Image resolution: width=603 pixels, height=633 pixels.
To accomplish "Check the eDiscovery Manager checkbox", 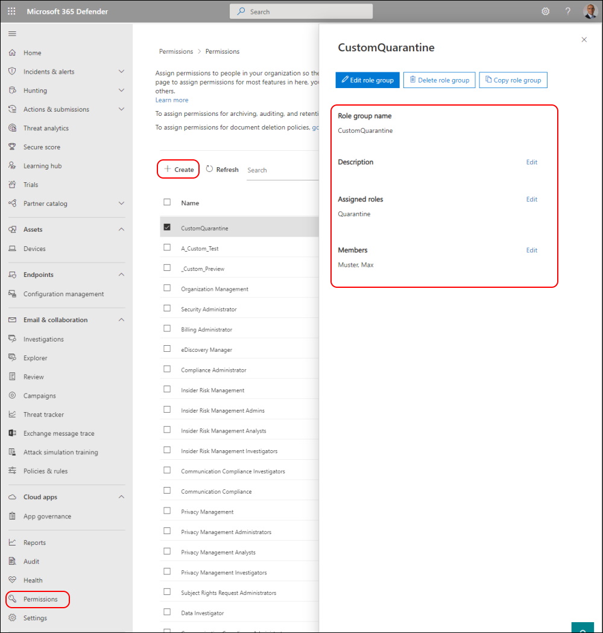I will point(167,349).
